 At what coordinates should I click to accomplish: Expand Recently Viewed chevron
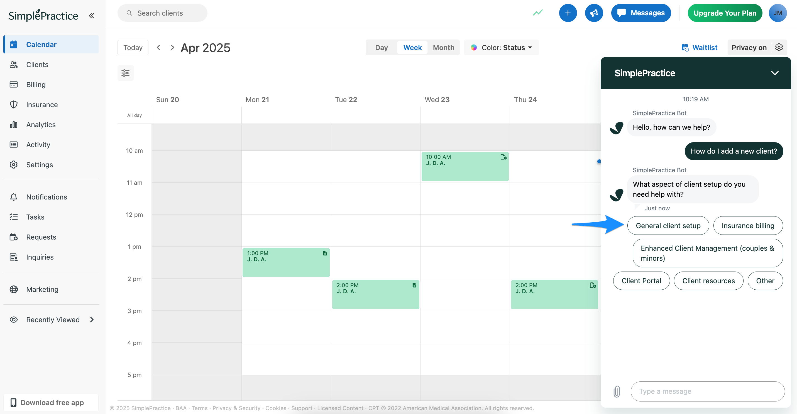click(x=92, y=319)
